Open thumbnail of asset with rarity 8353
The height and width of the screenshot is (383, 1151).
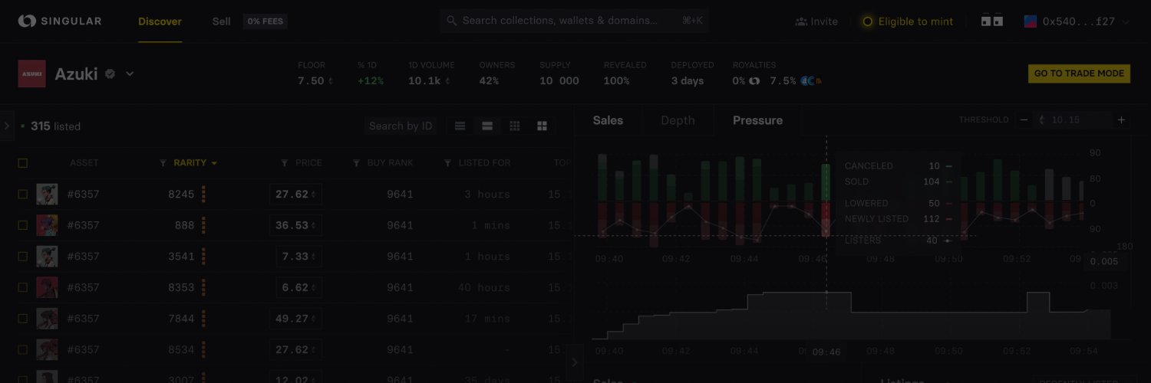tap(47, 287)
